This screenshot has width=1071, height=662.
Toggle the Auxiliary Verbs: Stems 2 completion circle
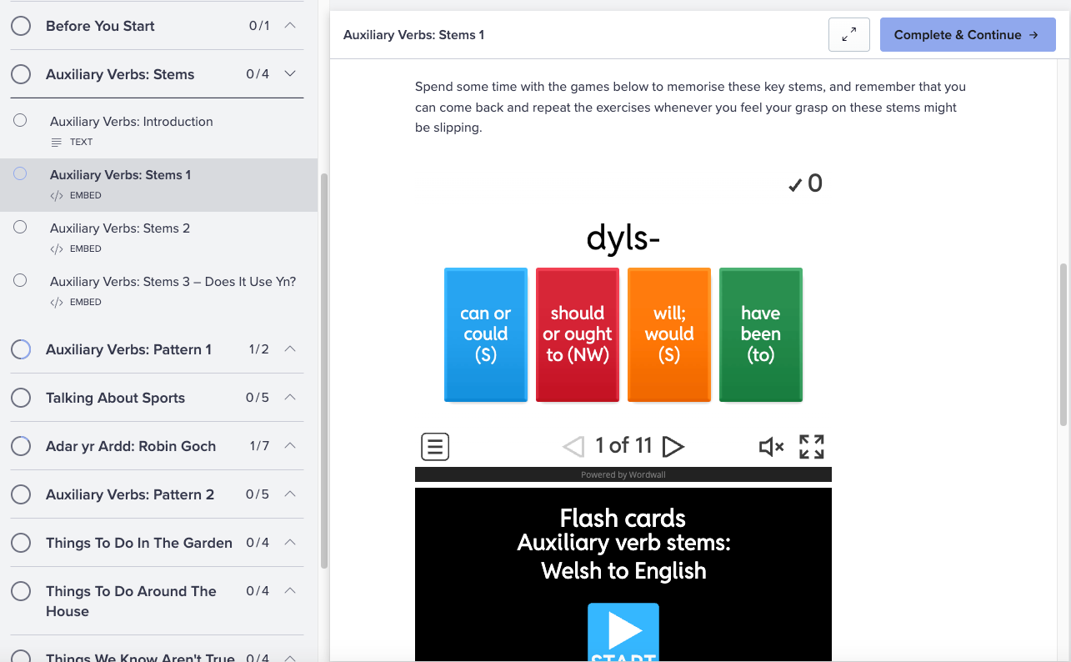tap(21, 228)
